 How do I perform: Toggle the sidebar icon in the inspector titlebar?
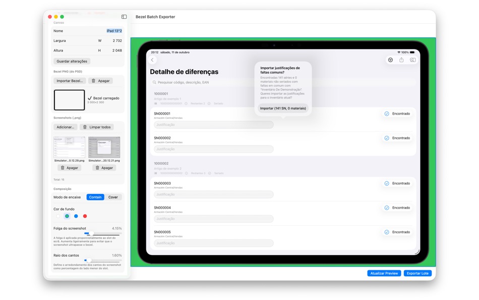click(x=123, y=16)
